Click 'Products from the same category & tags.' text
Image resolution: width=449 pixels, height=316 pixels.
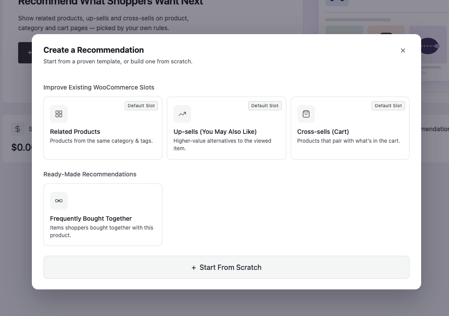click(x=101, y=141)
